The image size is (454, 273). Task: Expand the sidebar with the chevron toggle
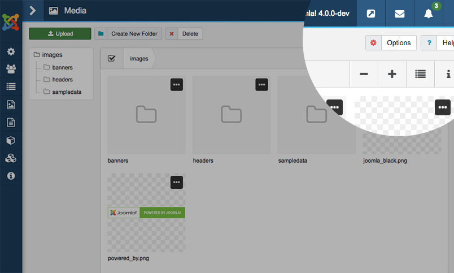[33, 11]
